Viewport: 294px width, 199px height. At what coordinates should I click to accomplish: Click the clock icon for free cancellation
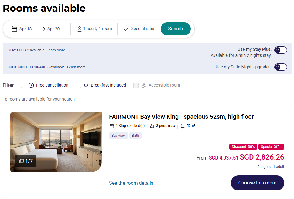[x=31, y=85]
